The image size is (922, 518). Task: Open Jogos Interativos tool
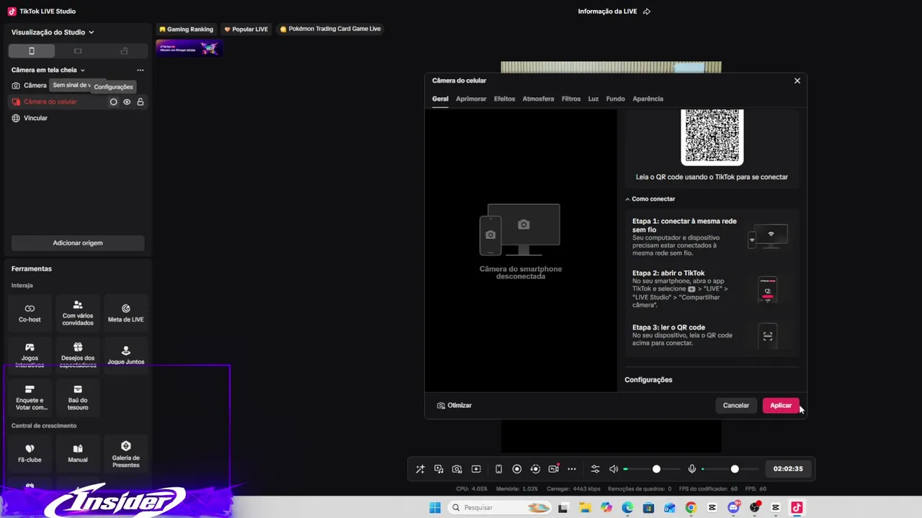[x=30, y=355]
